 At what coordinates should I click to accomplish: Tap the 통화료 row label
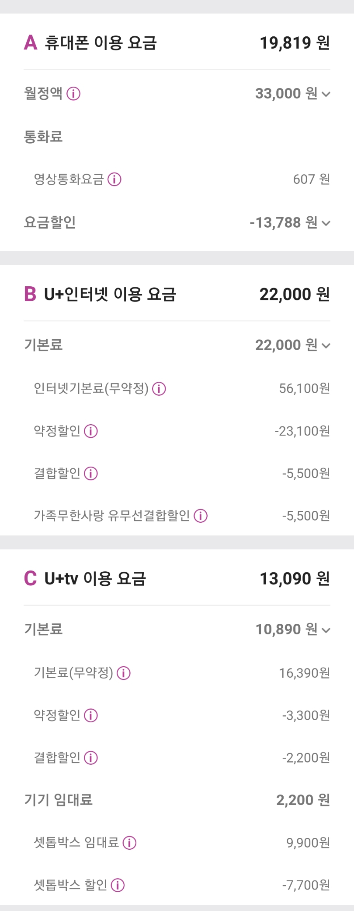(x=43, y=137)
